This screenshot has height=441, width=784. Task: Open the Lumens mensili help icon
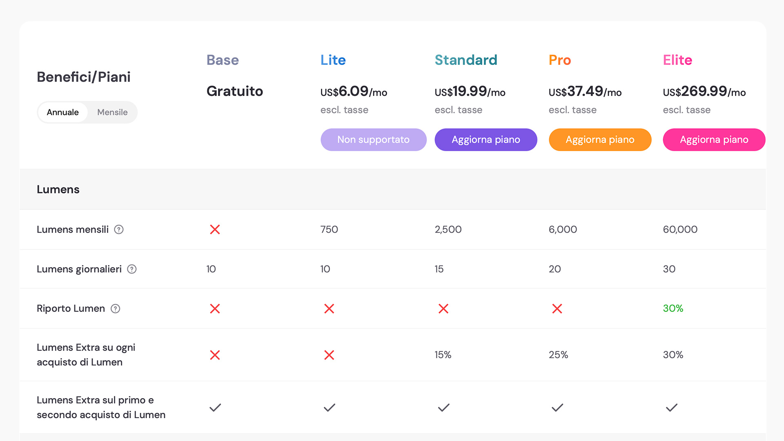click(119, 229)
